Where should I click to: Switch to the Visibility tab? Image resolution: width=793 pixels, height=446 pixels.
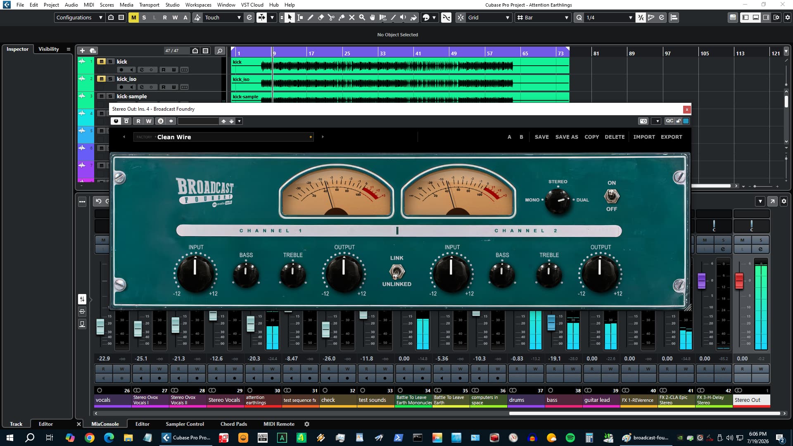pyautogui.click(x=49, y=49)
